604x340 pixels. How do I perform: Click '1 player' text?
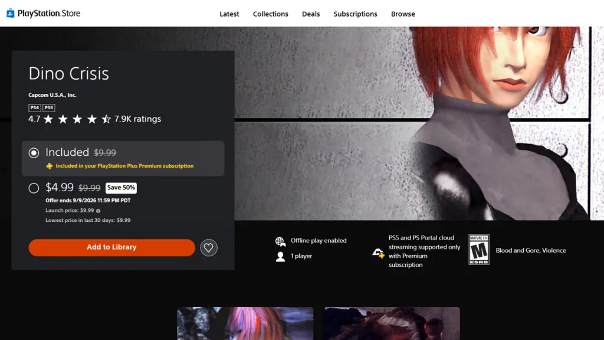coord(301,256)
